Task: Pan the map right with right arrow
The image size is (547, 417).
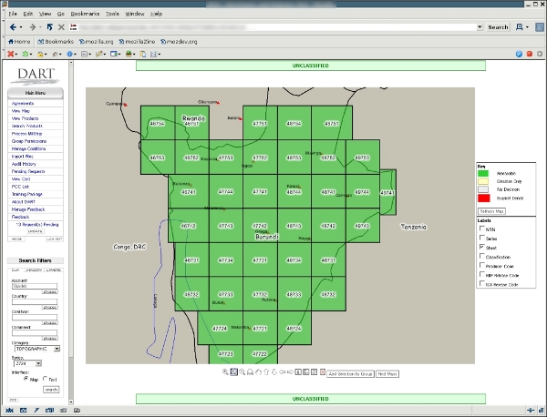Action: click(x=290, y=372)
